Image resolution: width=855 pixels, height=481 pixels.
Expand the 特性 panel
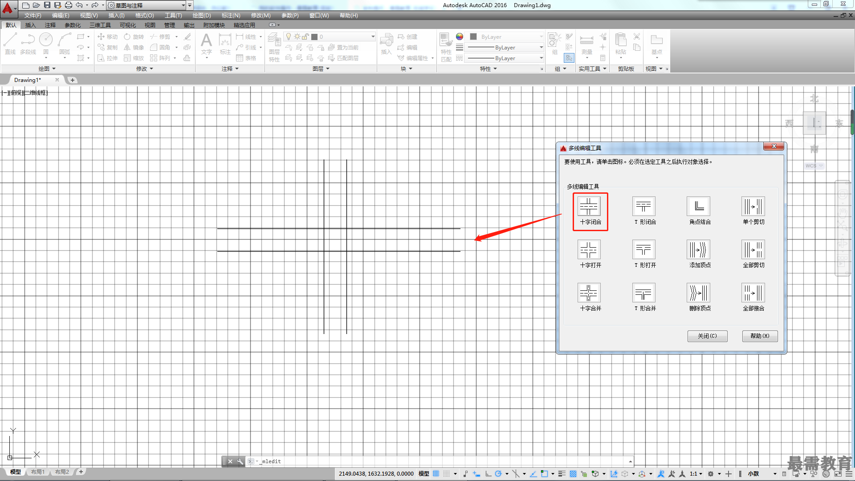[488, 69]
